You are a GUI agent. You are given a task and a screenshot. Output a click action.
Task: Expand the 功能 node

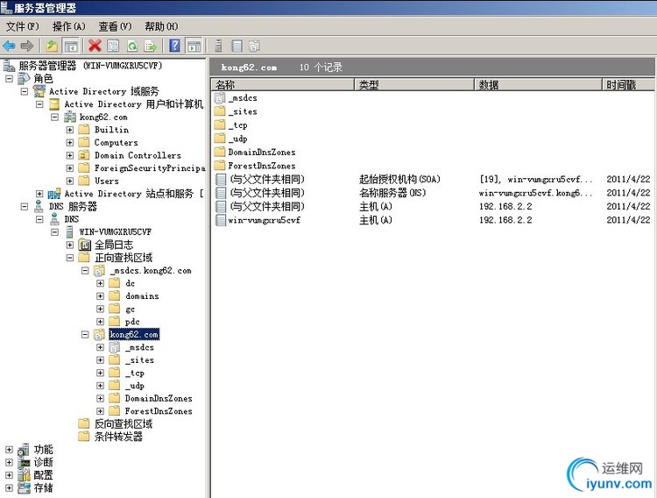10,449
